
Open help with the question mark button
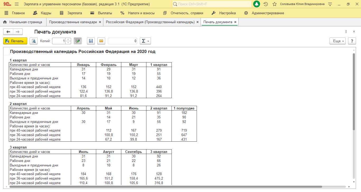point(352,41)
